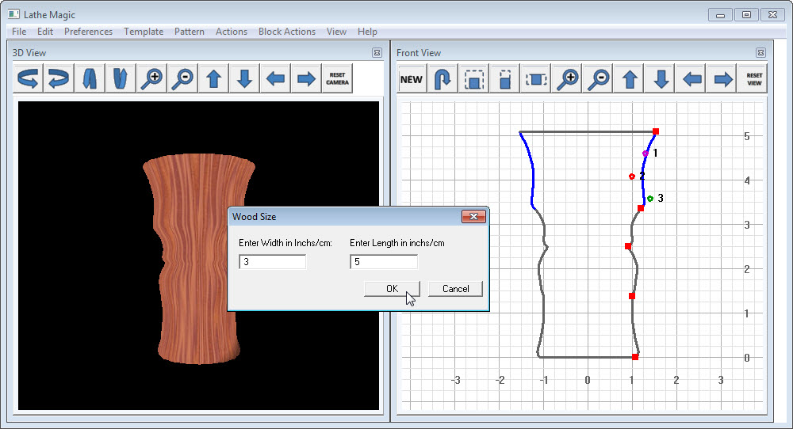793x429 pixels.
Task: Zoom in on the 3D View
Action: pyautogui.click(x=151, y=79)
